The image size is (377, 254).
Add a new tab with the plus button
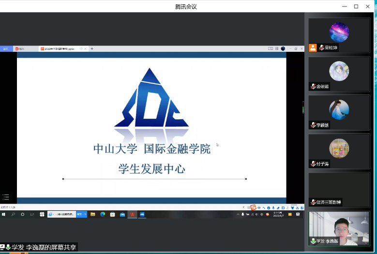pos(92,49)
